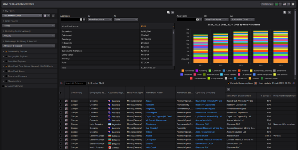This screenshot has width=298, height=150.
Task: Enable the Include Coal (Beta) checkbox
Action: [3, 86]
